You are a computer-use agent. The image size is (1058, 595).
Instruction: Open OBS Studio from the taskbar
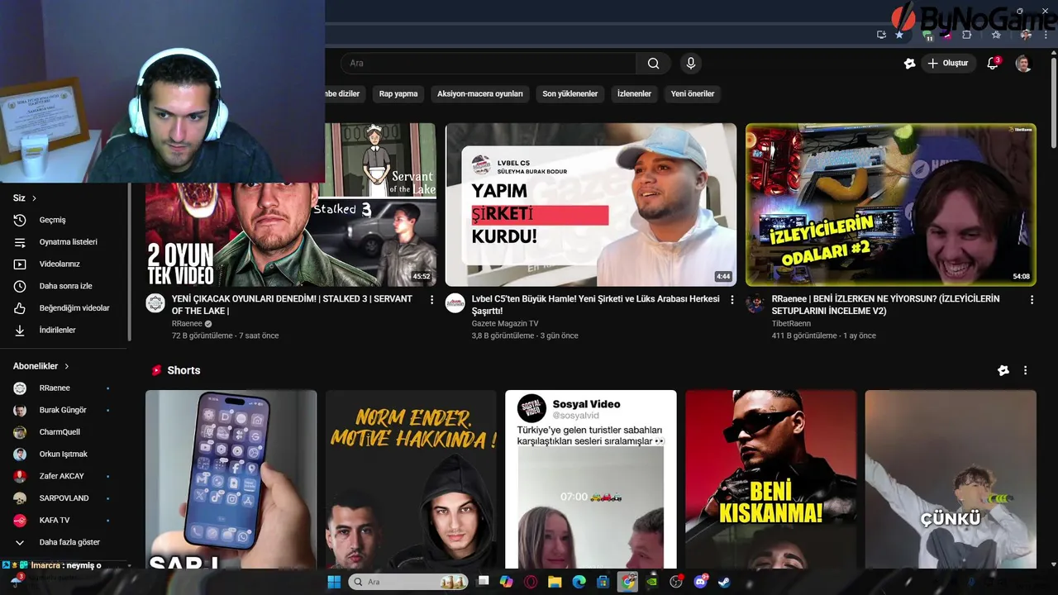pyautogui.click(x=676, y=582)
